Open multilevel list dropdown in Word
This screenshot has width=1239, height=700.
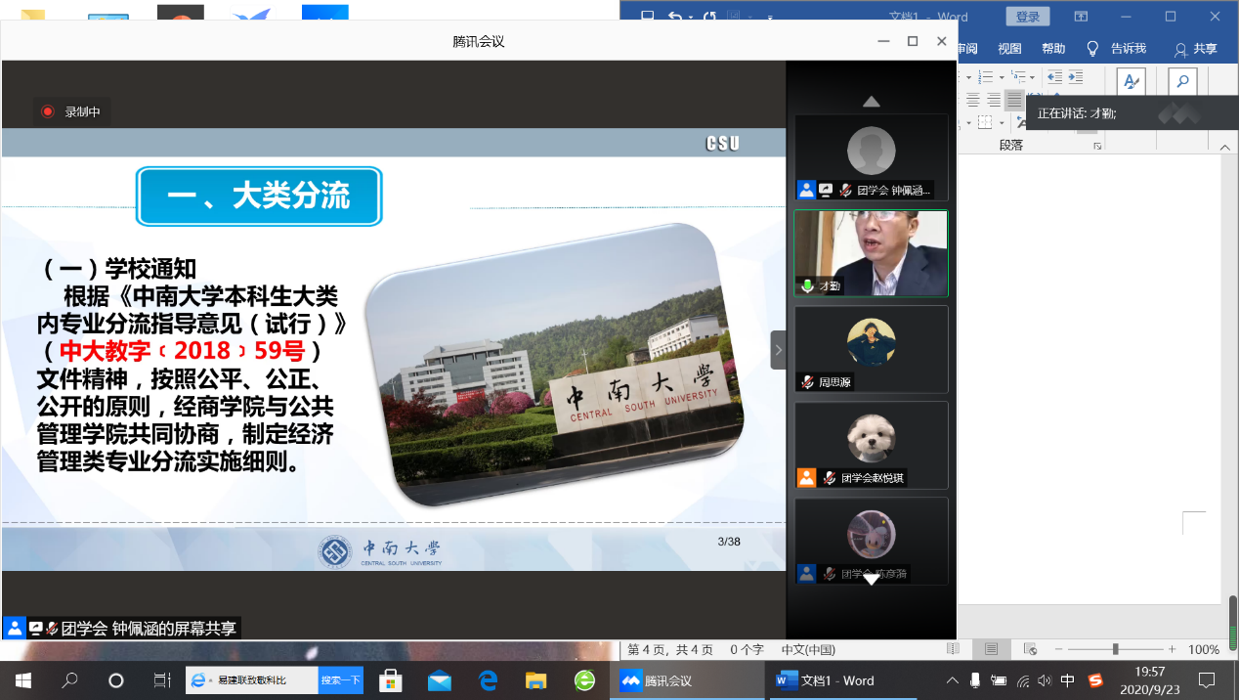pyautogui.click(x=1032, y=76)
